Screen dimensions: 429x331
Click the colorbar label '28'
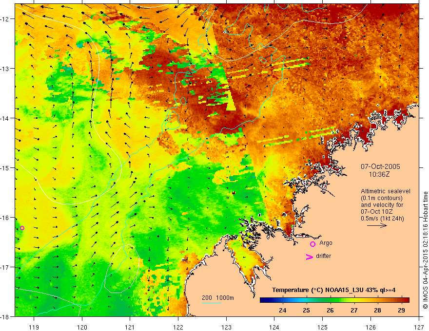(377, 310)
